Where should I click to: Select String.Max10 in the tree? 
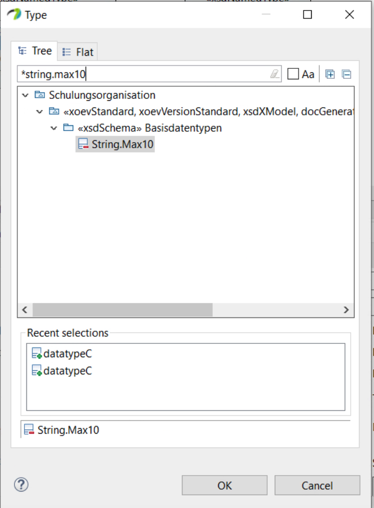pos(122,144)
